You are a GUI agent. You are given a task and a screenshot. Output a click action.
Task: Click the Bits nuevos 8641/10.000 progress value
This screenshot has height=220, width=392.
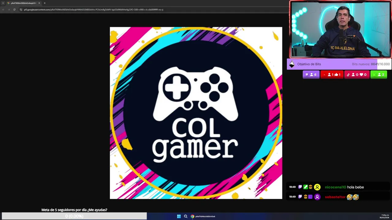(x=371, y=64)
